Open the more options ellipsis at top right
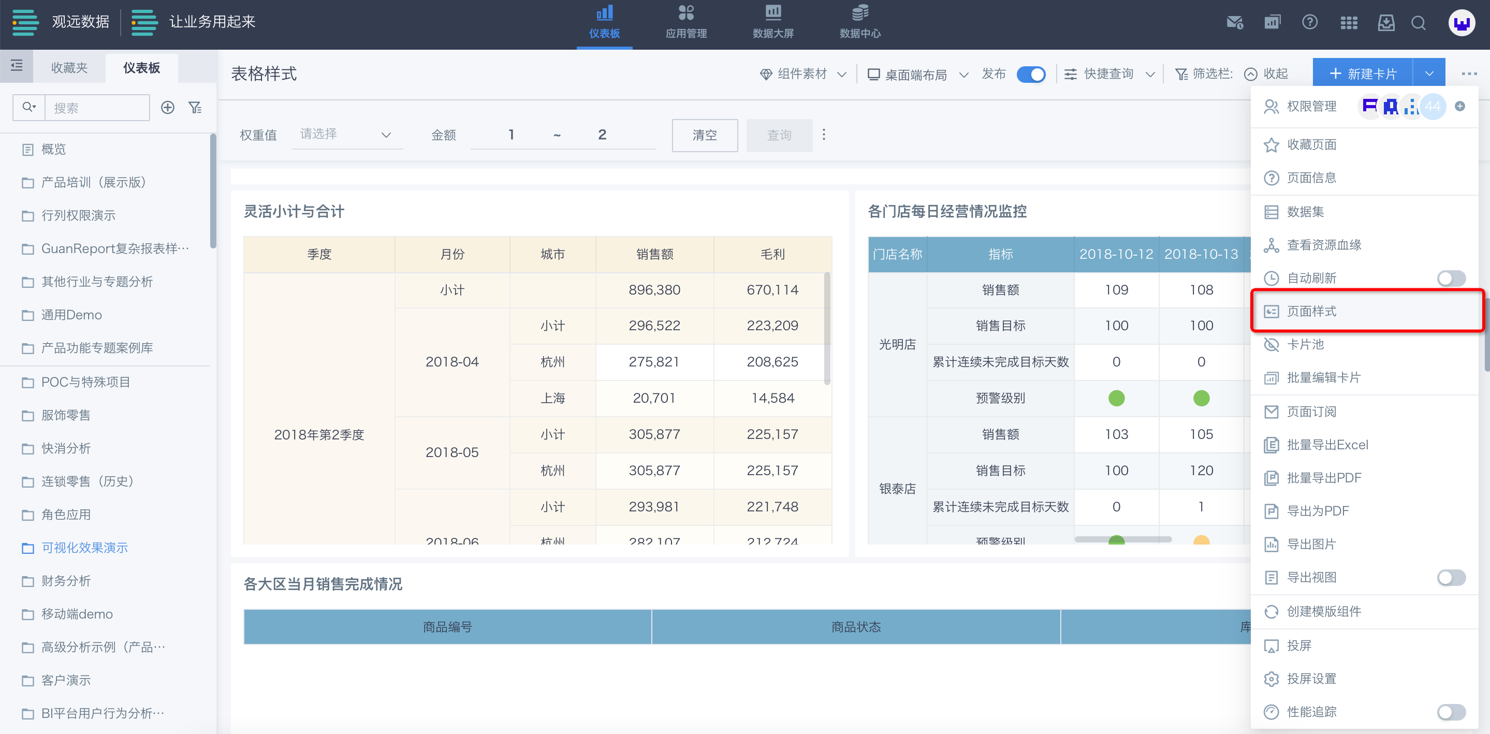Image resolution: width=1490 pixels, height=734 pixels. tap(1469, 74)
